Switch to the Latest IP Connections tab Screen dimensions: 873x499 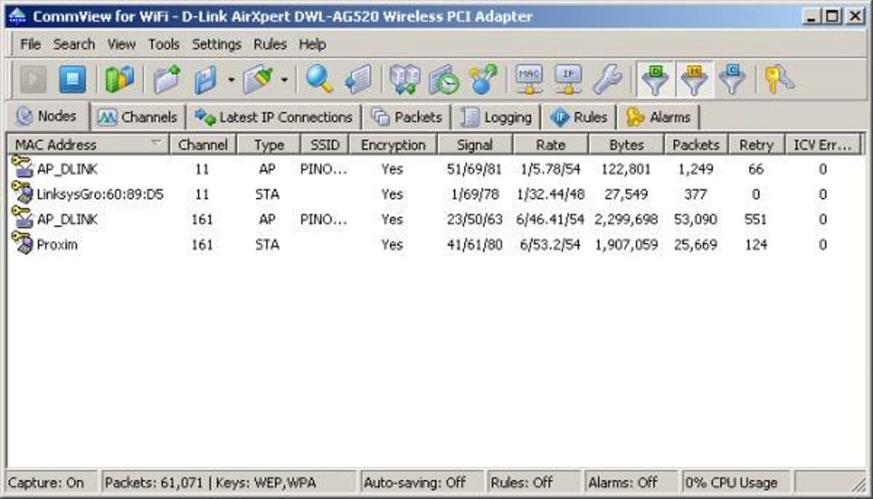pyautogui.click(x=273, y=117)
